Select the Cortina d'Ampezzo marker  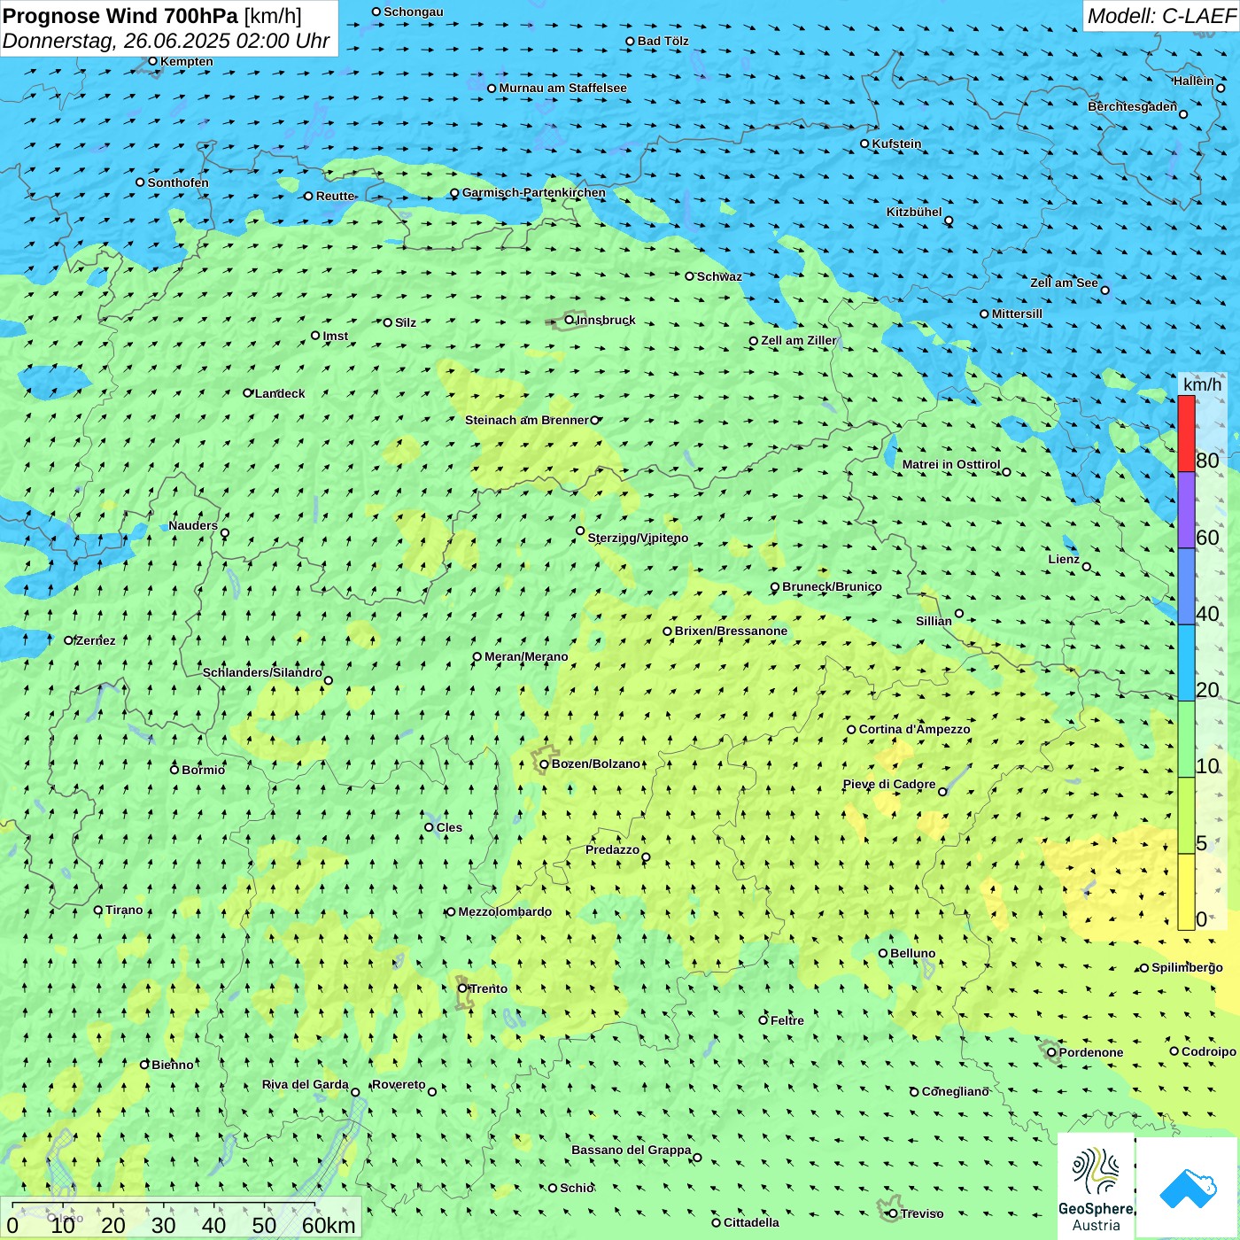851,730
